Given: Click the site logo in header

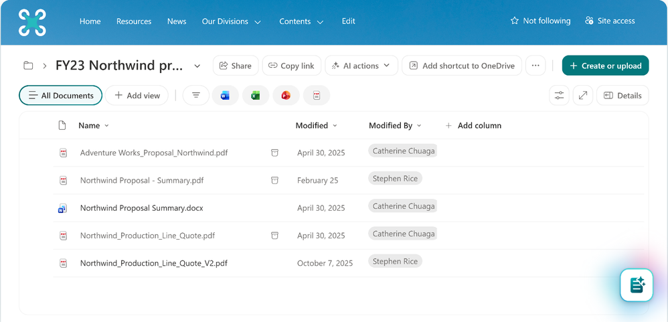Looking at the screenshot, I should tap(32, 22).
